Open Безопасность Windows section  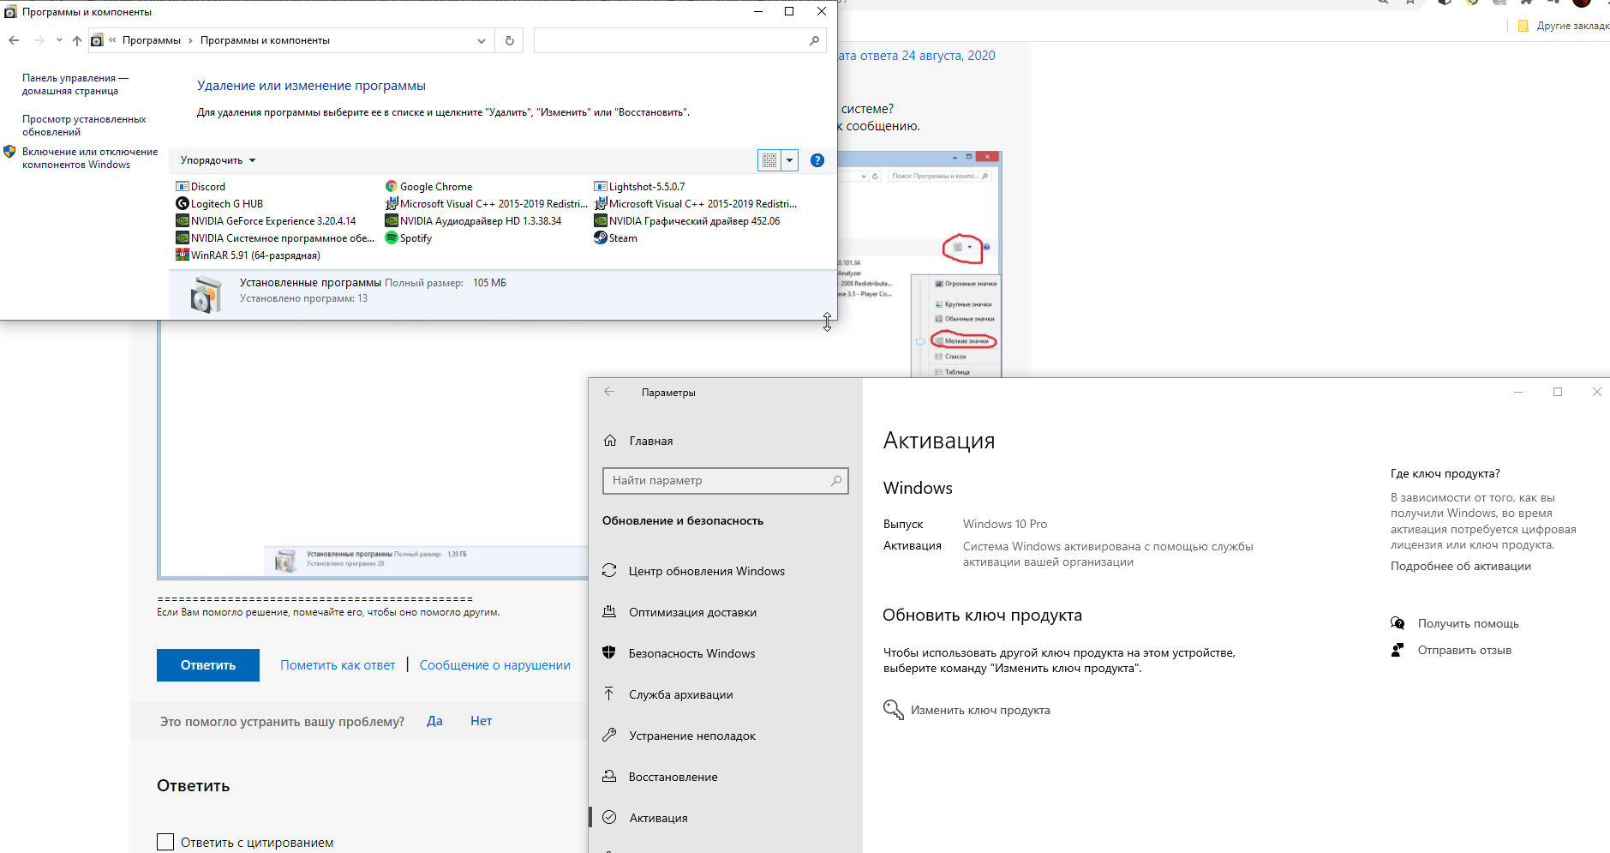tap(679, 653)
